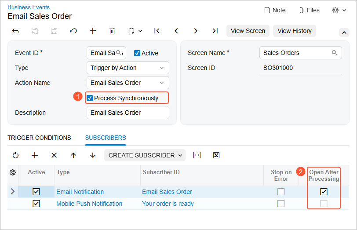Add a new record with plus icon
Screen dimensions: 357x230
point(93,31)
